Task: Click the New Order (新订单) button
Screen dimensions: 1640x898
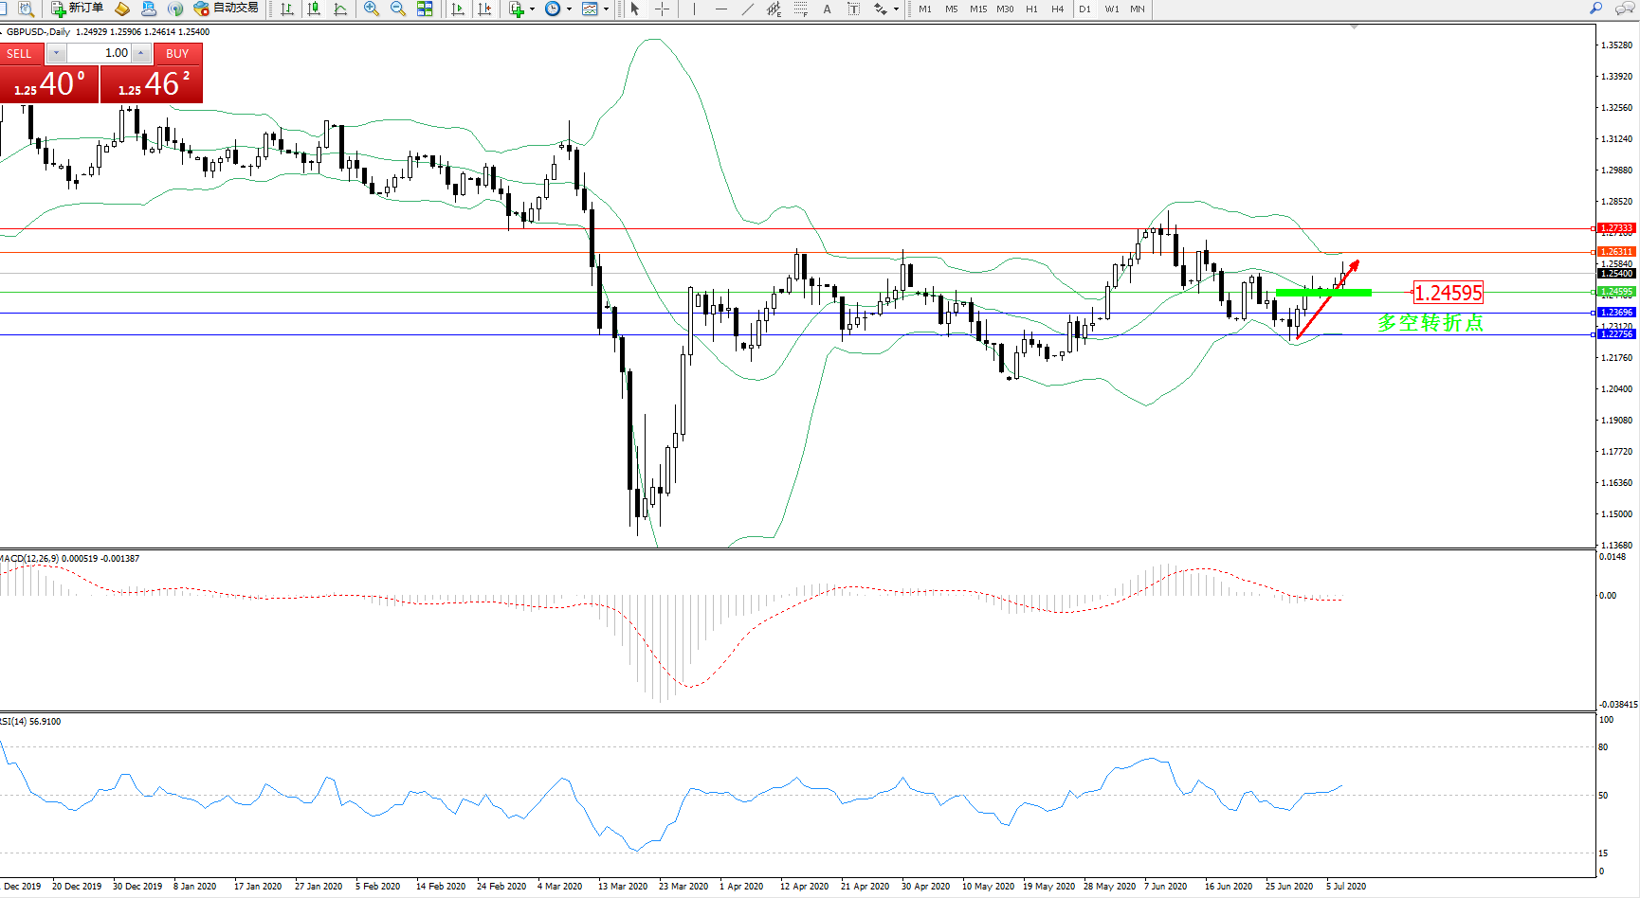Action: 77,9
